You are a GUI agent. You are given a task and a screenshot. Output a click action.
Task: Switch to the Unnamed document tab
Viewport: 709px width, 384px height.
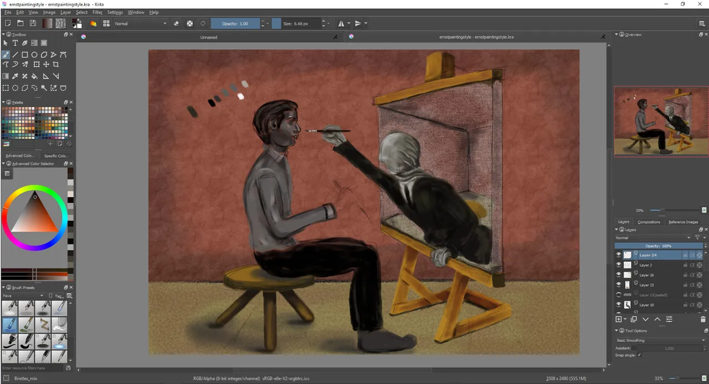point(209,37)
